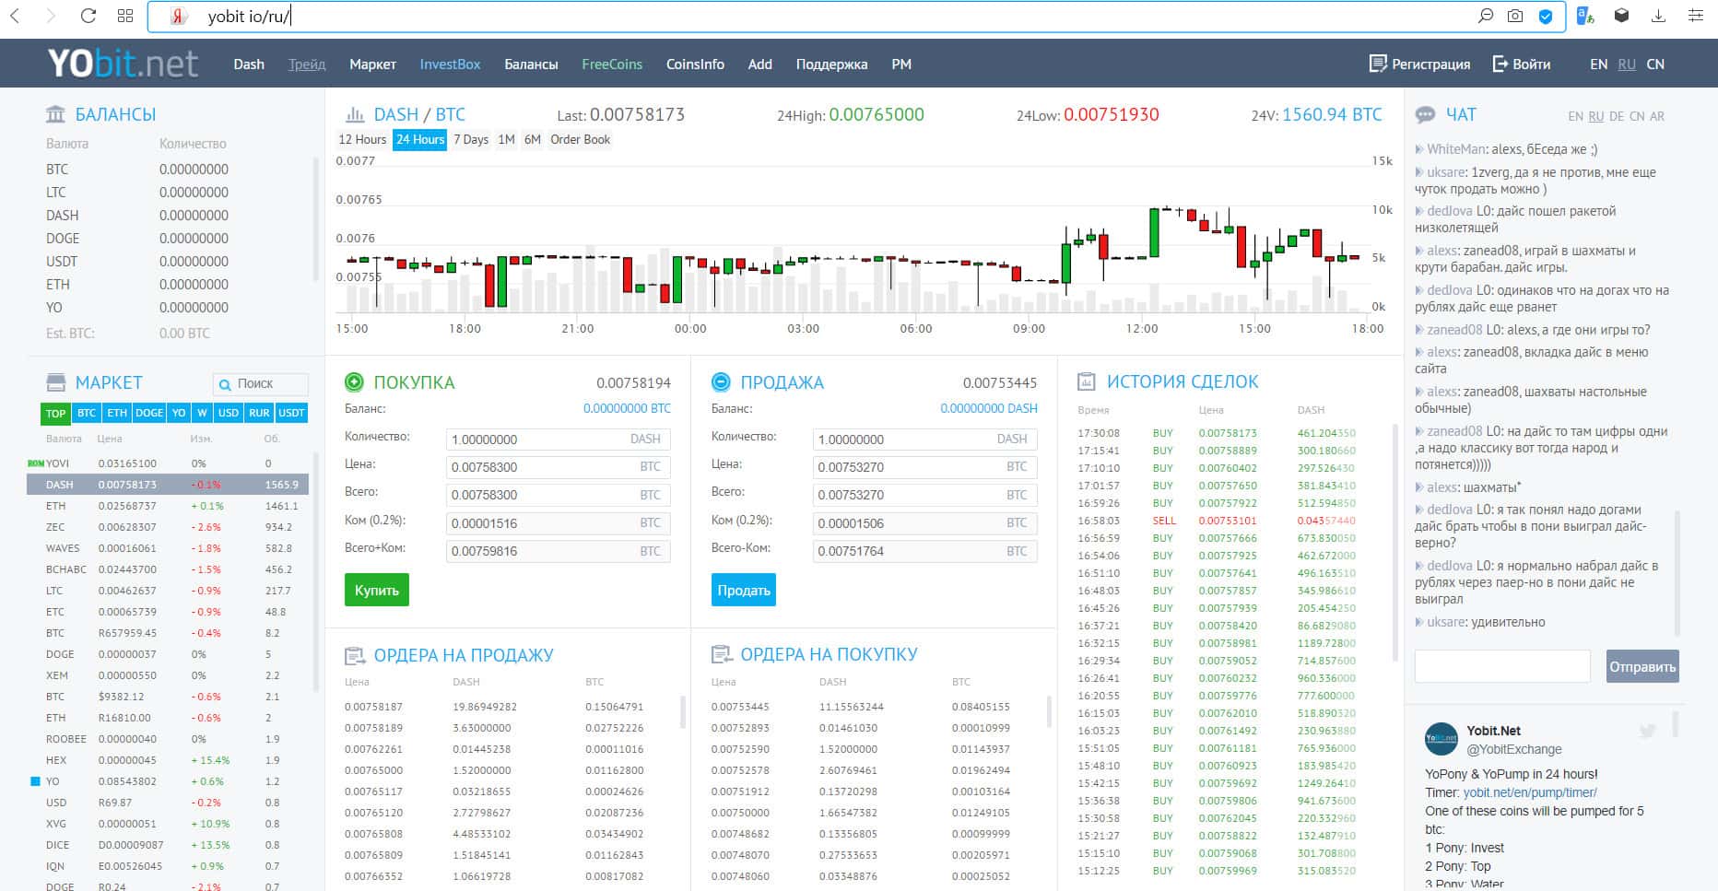Switch chart to 7 Days range
This screenshot has height=891, width=1718.
[x=470, y=140]
